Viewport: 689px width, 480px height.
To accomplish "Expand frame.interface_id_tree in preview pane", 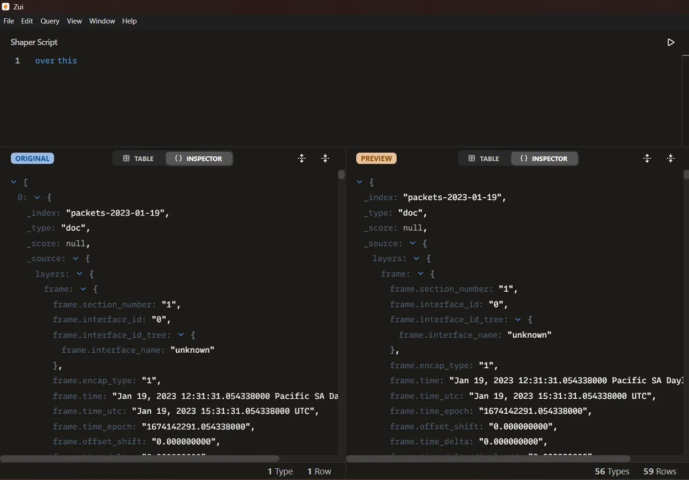I will (518, 320).
